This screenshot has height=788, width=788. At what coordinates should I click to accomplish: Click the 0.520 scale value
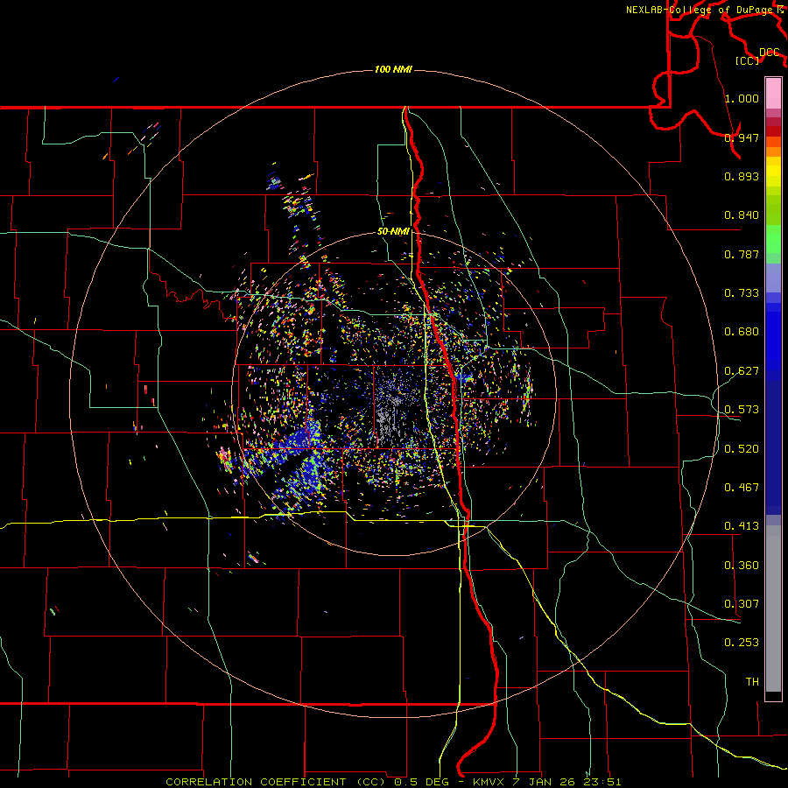pos(742,449)
